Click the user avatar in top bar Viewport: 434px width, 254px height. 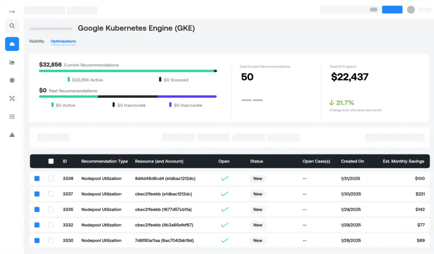pyautogui.click(x=411, y=10)
